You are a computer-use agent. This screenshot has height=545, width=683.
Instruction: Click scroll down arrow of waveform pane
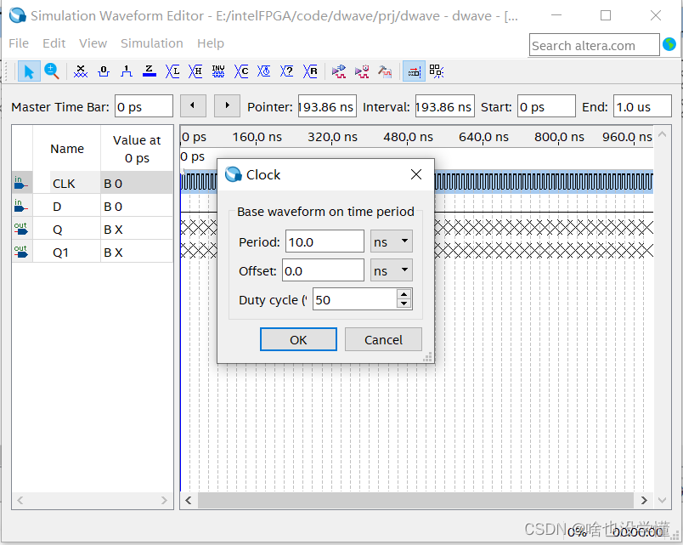[x=662, y=500]
